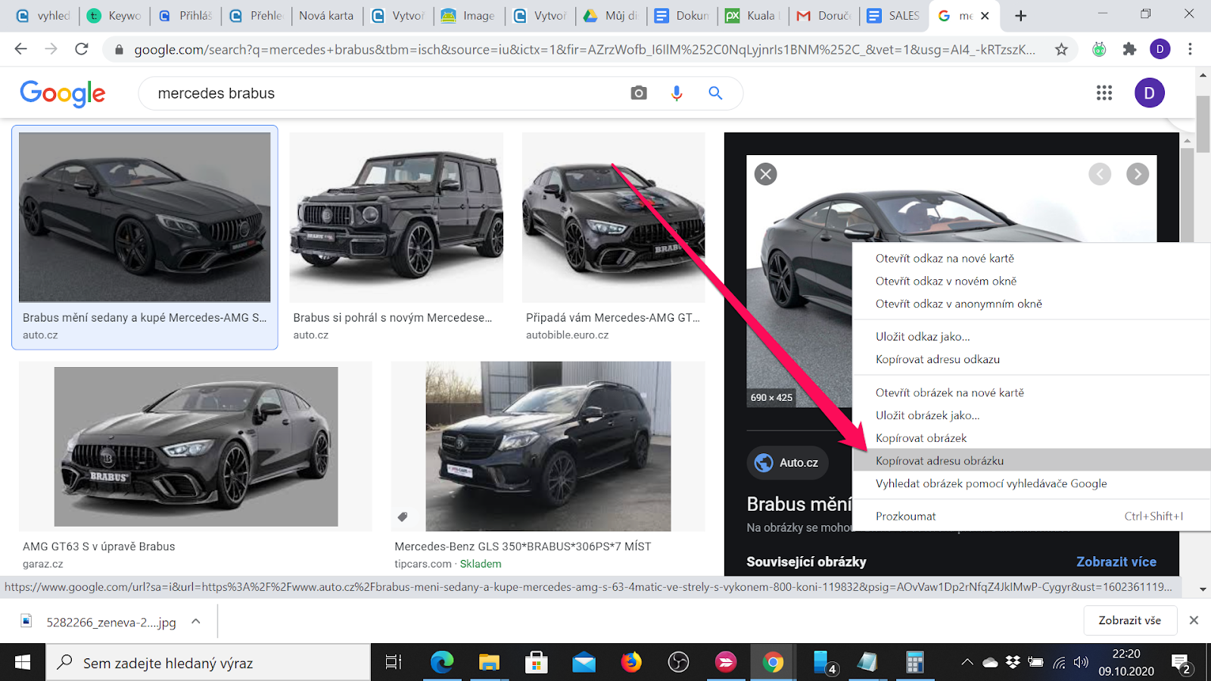Screen dimensions: 1211x681
Task: Open the Google apps grid
Action: pos(1104,93)
